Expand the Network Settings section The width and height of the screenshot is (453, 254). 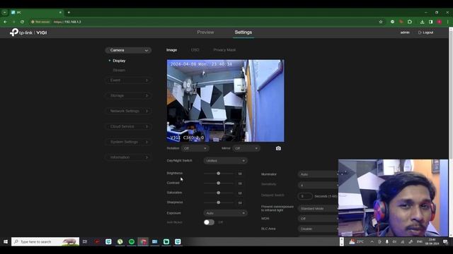point(128,111)
